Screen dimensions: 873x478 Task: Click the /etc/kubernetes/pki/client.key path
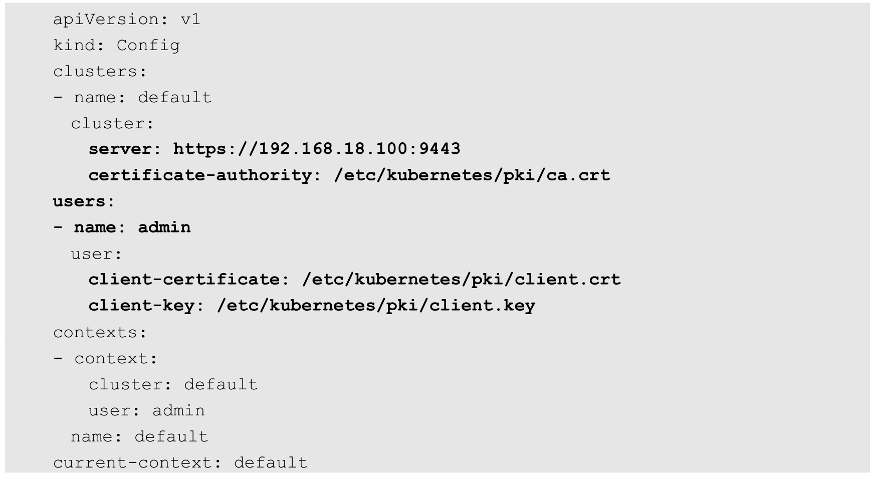click(x=376, y=306)
